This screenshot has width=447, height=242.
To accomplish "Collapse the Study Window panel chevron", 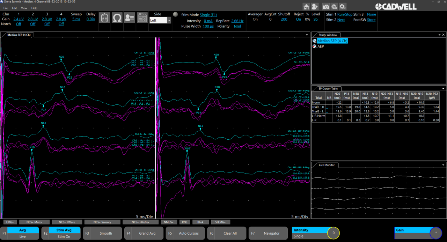I will 439,35.
